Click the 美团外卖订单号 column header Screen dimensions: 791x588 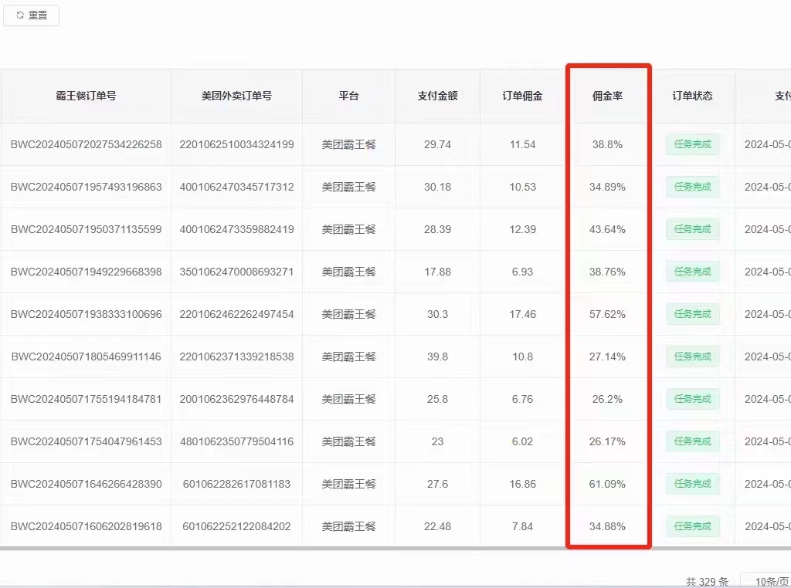point(236,96)
